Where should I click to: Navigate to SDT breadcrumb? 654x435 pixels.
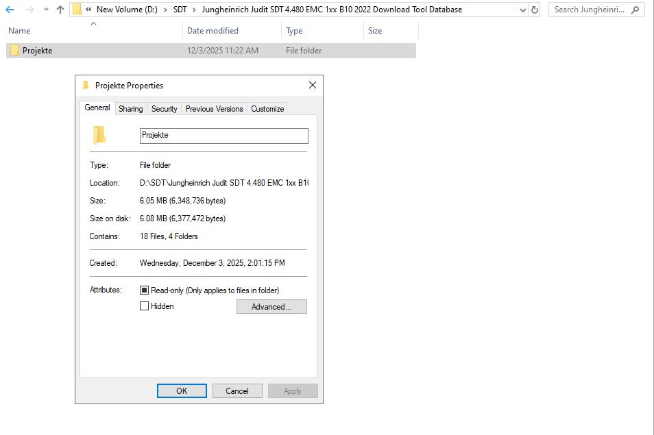pyautogui.click(x=180, y=9)
